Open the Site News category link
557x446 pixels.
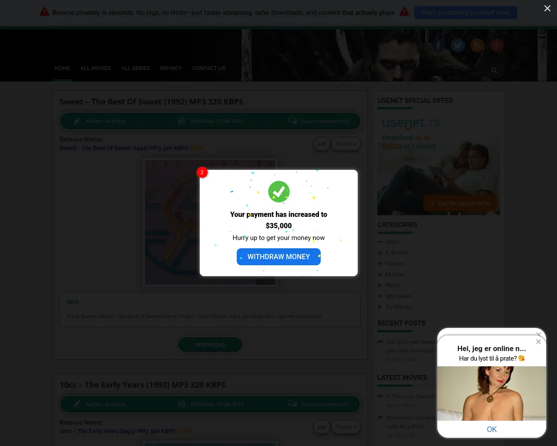coord(398,296)
